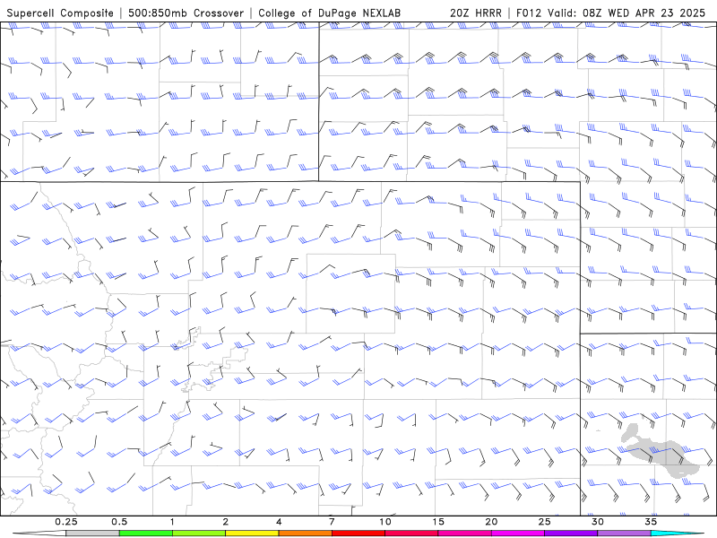
Task: Click the "500:850mb Crossover" header text
Action: pyautogui.click(x=186, y=13)
